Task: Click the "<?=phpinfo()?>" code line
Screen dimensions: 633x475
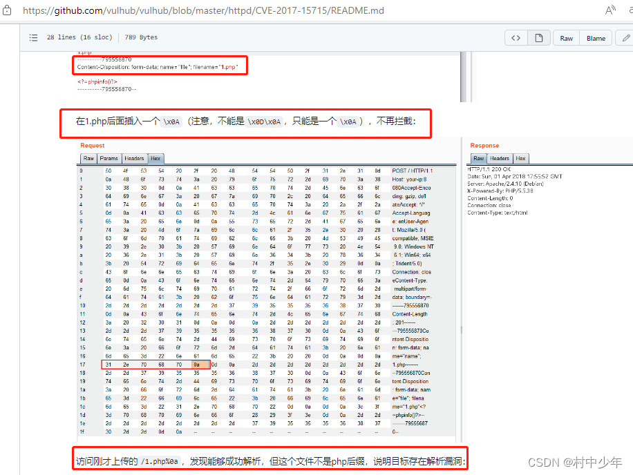Action: click(97, 81)
